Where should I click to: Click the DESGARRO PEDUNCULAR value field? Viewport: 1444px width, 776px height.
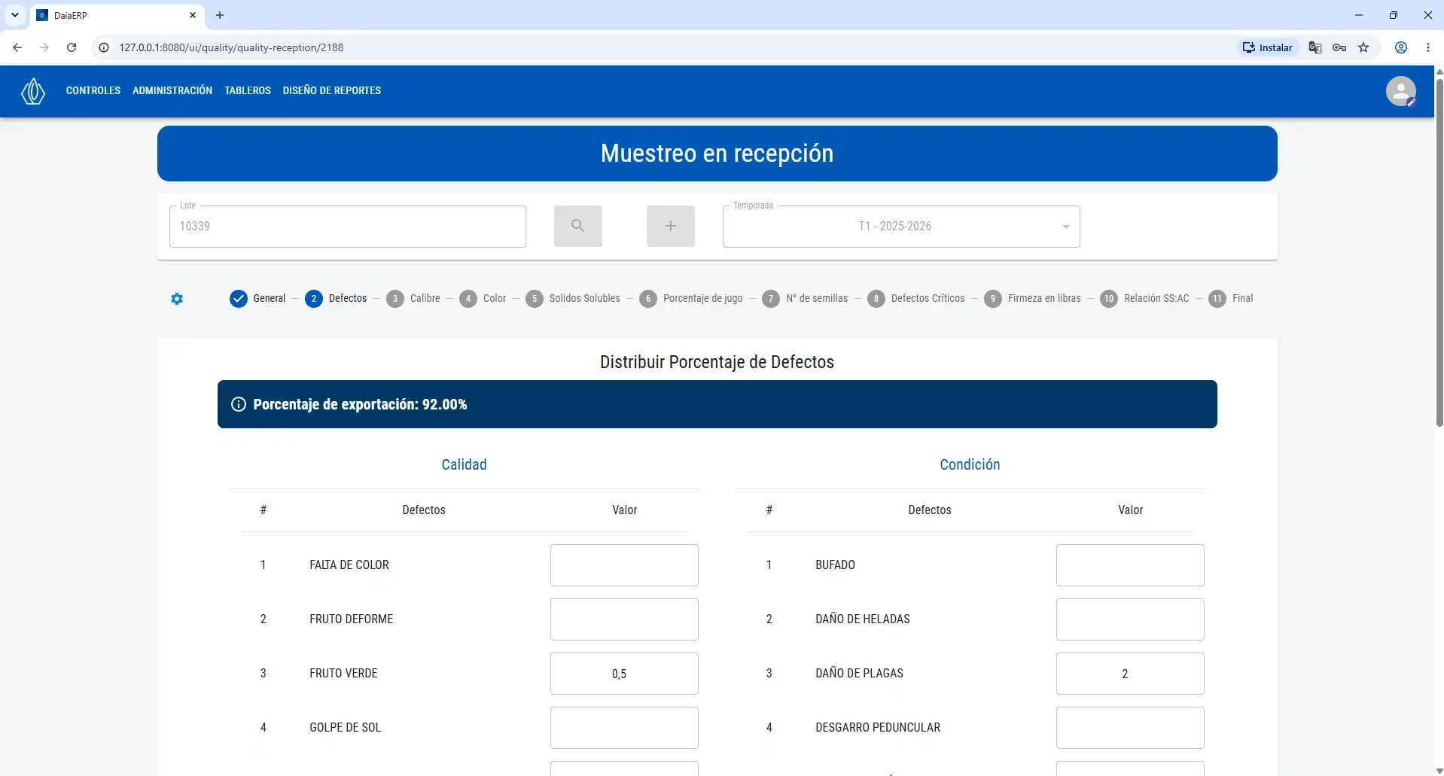[1130, 728]
